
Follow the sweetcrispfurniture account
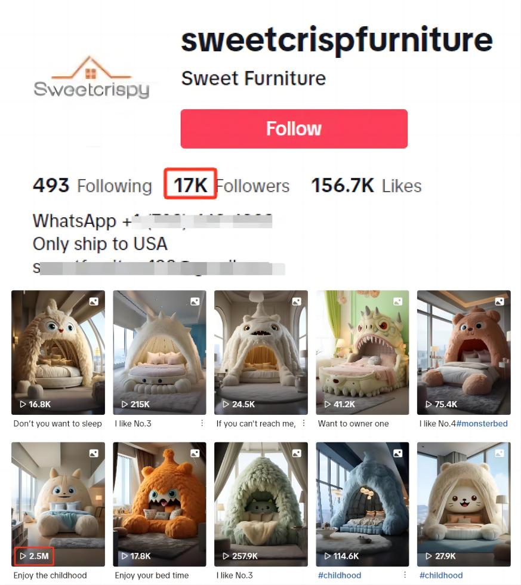[x=294, y=129]
